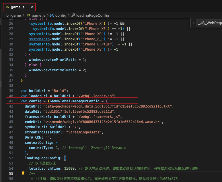Click devicePixelRatio = 2 on line 35
Image resolution: width=222 pixels, height=182 pixels.
click(58, 70)
